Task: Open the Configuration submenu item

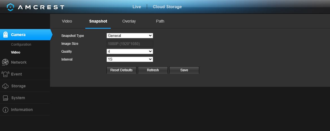Action: coord(21,45)
